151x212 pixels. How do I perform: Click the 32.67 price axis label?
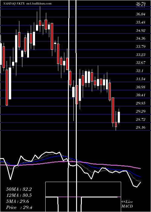click(x=141, y=63)
